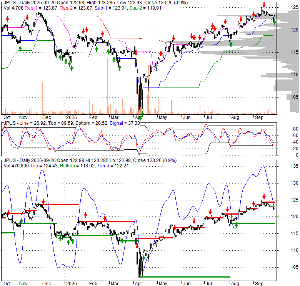Screen dimensions: 300x286
Task: Click the 135 price label on bottom chart axis
Action: coord(295,166)
